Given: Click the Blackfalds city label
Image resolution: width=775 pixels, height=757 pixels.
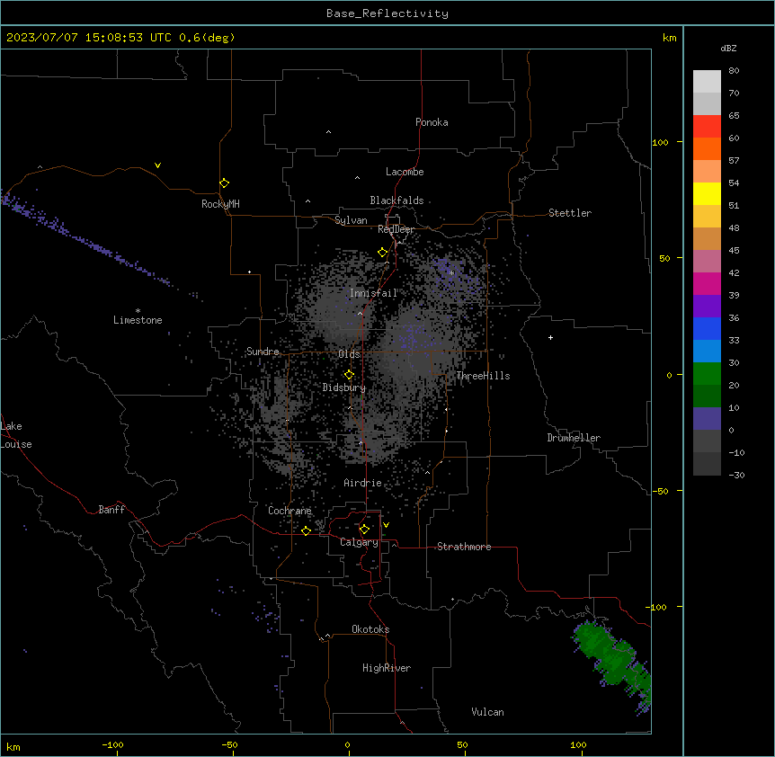Looking at the screenshot, I should 396,200.
